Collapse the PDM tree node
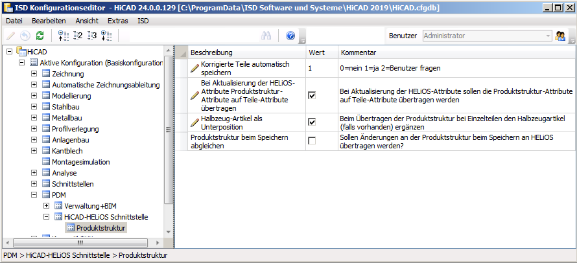 34,194
